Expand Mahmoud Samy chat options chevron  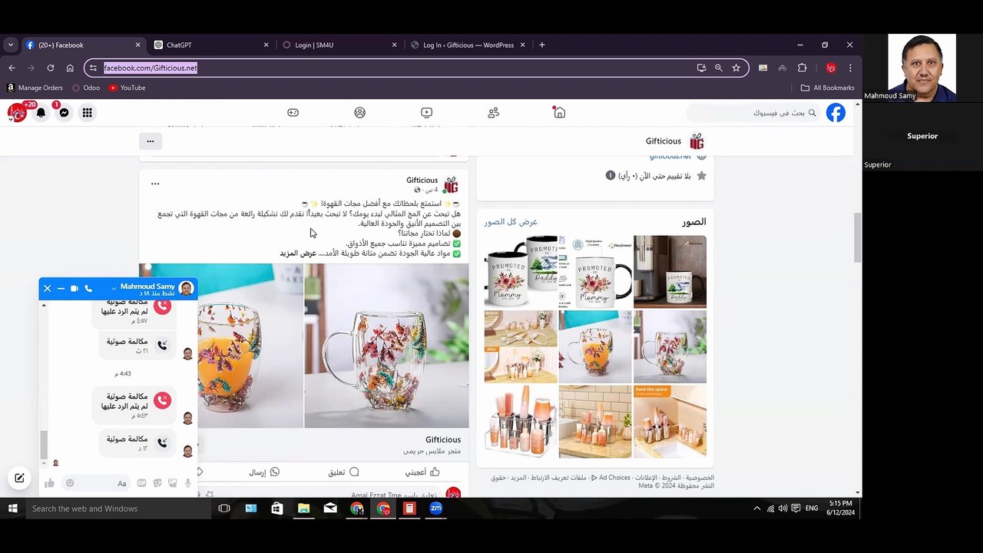click(x=114, y=289)
